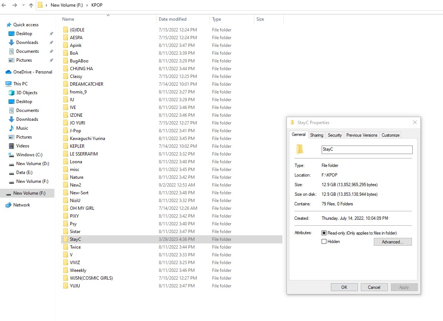The width and height of the screenshot is (443, 321).
Task: Switch to General tab in Properties
Action: 298,134
